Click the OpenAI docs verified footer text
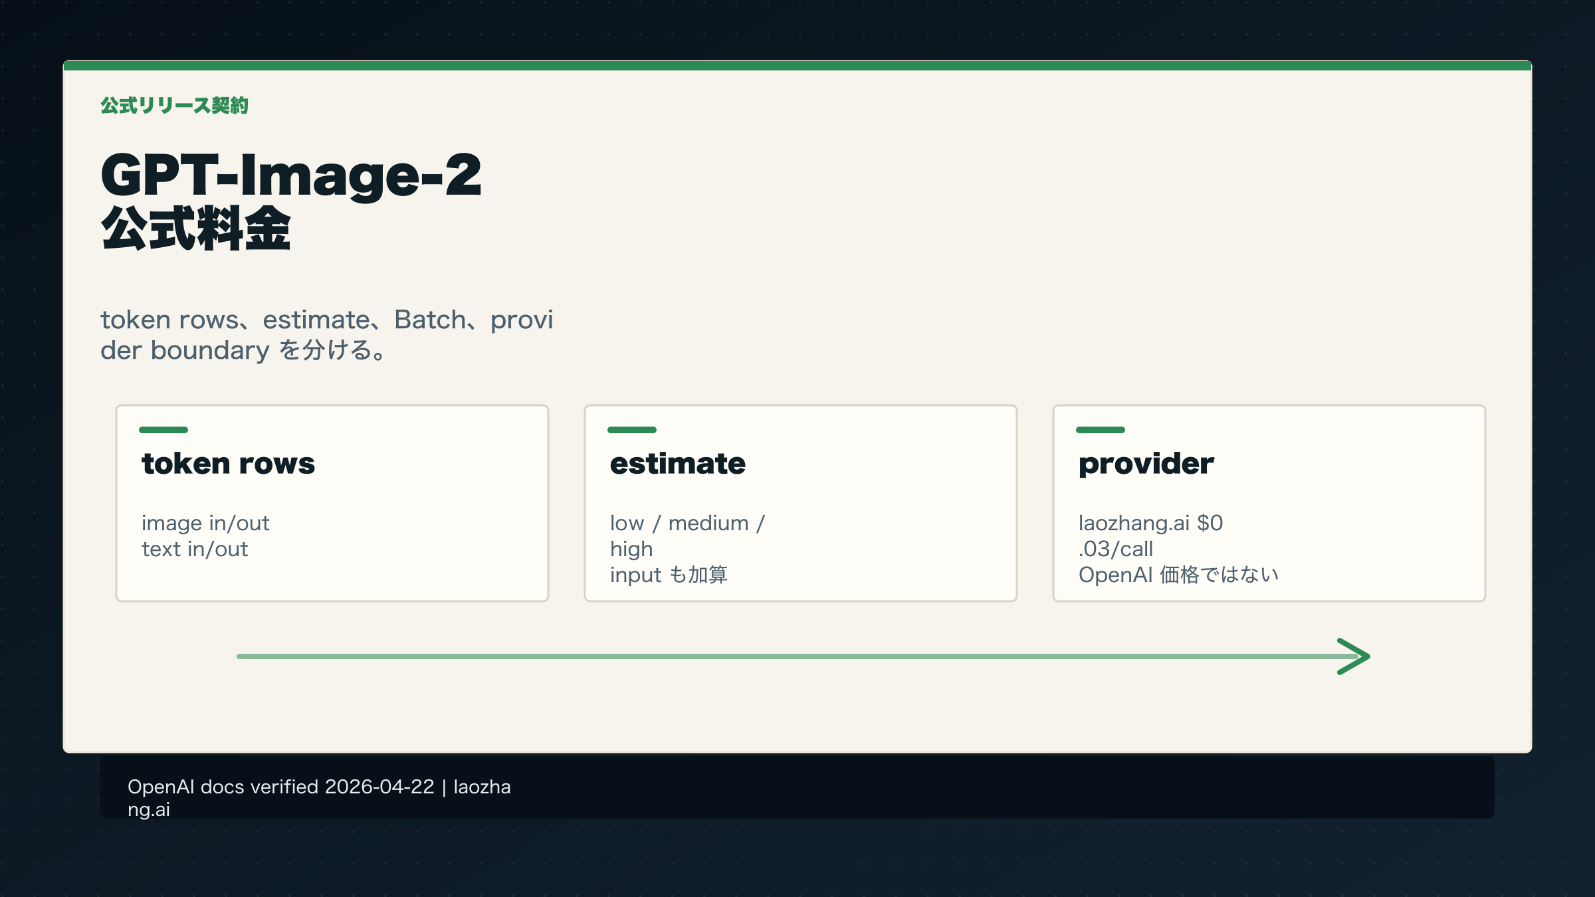The height and width of the screenshot is (897, 1595). point(319,787)
